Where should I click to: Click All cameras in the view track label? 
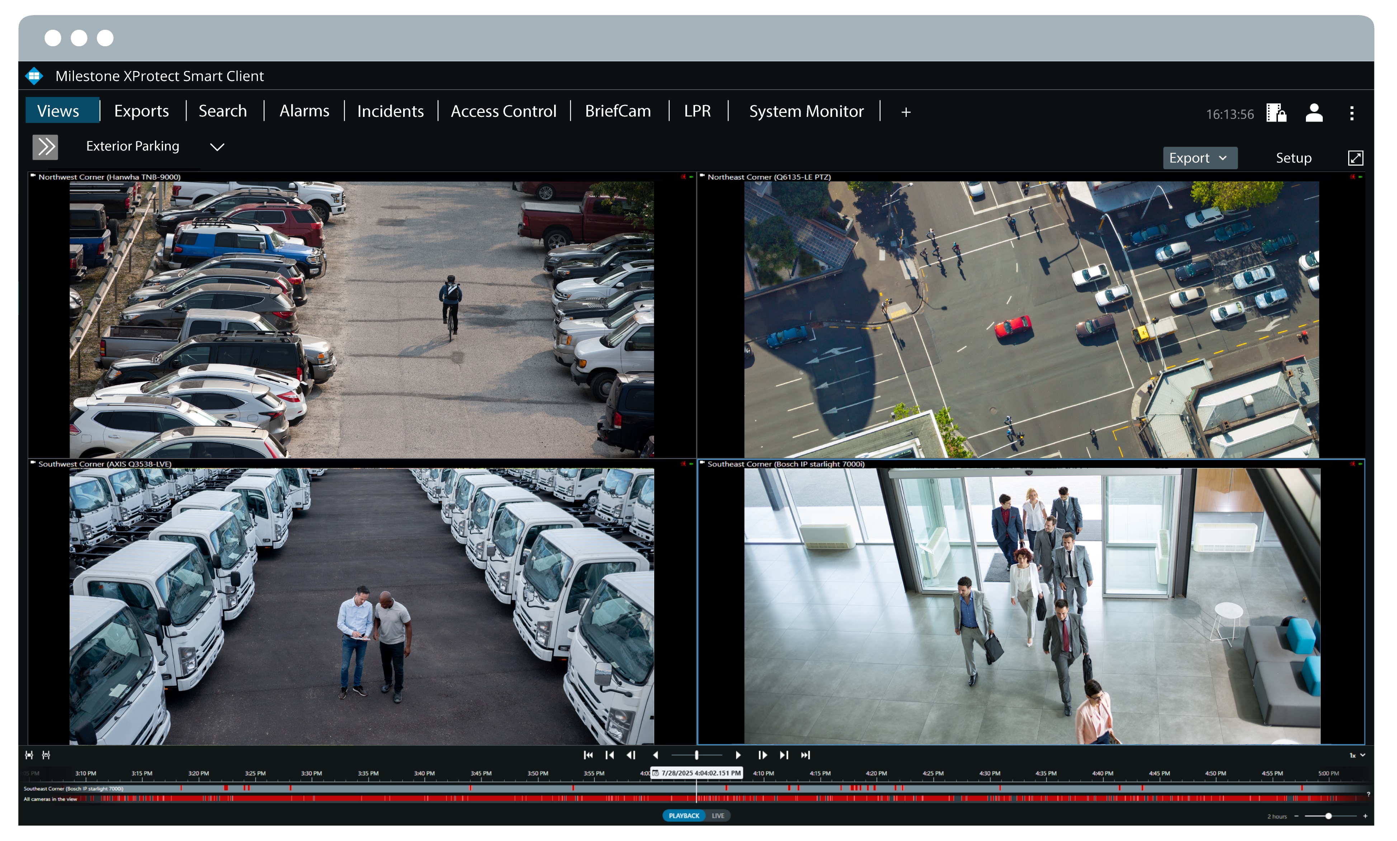tap(50, 800)
